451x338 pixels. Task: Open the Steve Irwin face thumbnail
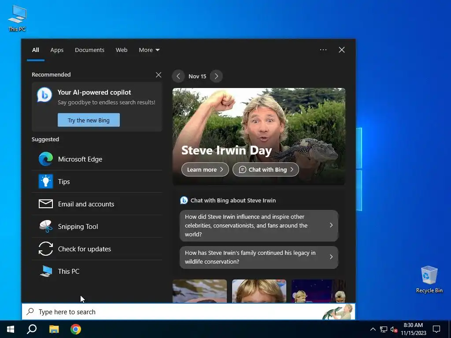(x=259, y=291)
